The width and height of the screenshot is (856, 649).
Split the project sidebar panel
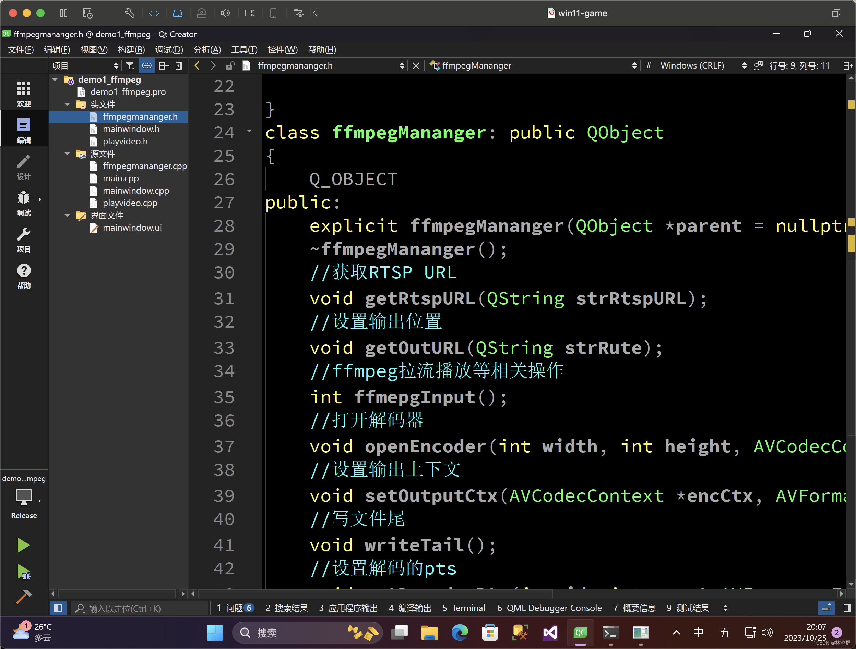(164, 65)
